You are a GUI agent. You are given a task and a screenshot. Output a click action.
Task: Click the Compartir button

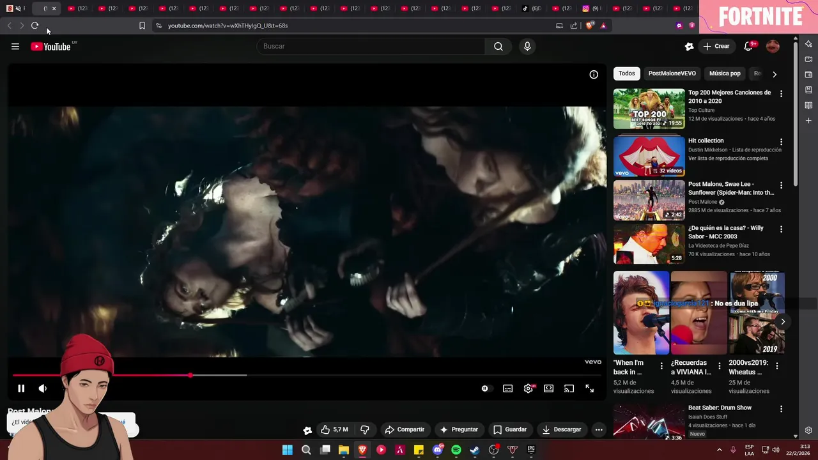[405, 429]
